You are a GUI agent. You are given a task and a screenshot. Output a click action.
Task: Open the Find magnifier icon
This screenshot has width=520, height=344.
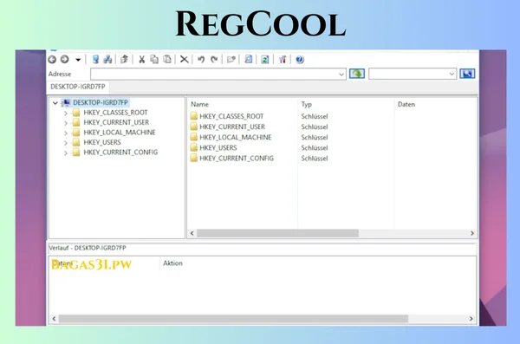(x=249, y=60)
